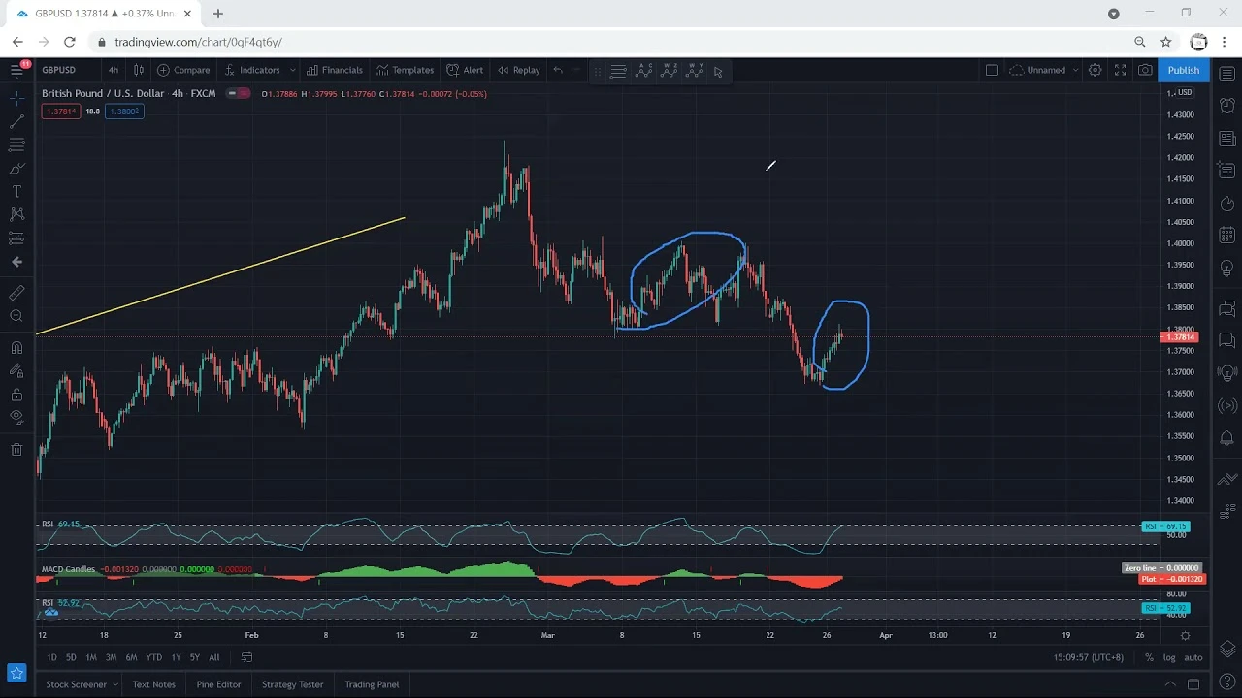Select the text annotation tool
This screenshot has height=698, width=1242.
16,192
